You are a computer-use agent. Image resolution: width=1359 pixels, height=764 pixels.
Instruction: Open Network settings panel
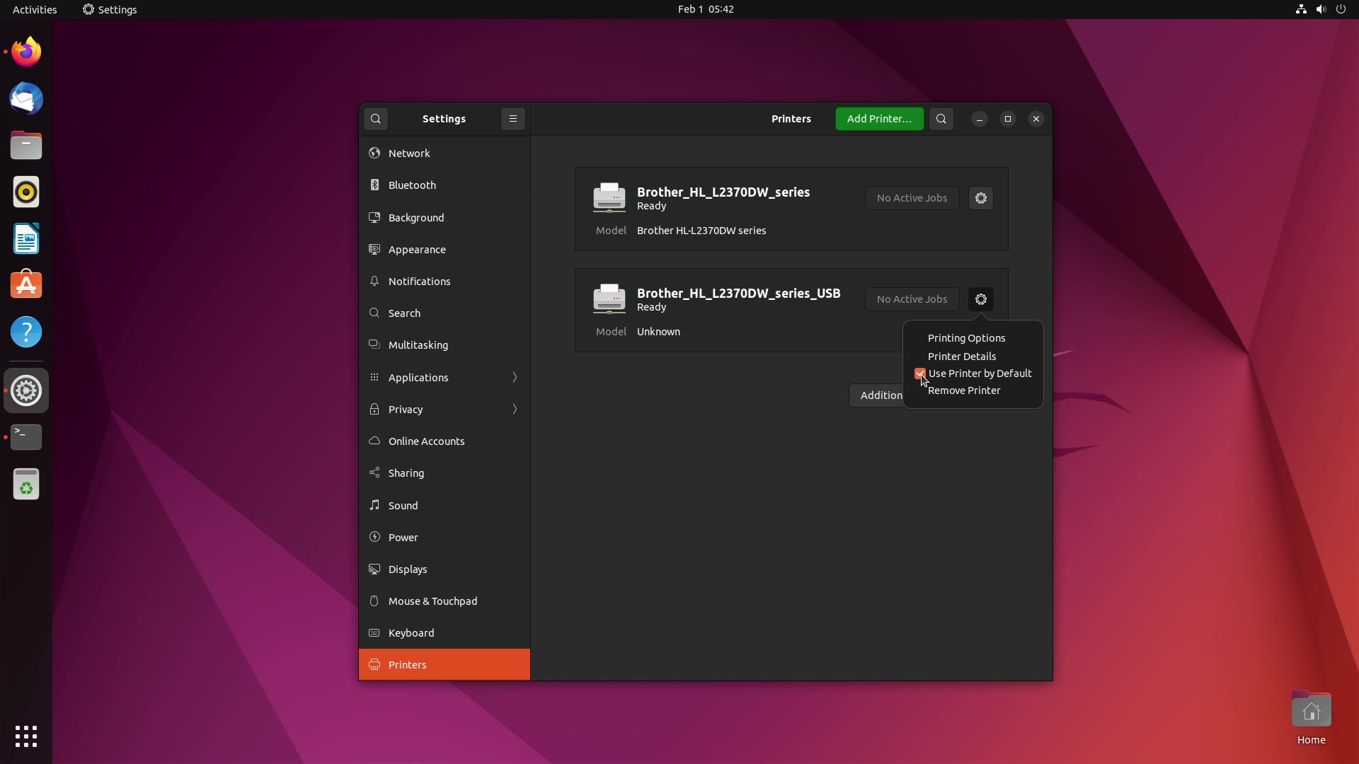(x=445, y=154)
